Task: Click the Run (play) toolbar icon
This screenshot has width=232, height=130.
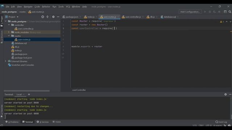Action: tap(205, 12)
